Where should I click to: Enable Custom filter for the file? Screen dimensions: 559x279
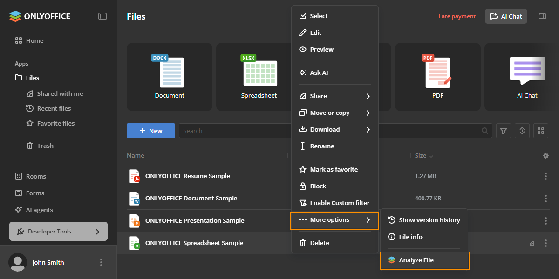click(334, 203)
